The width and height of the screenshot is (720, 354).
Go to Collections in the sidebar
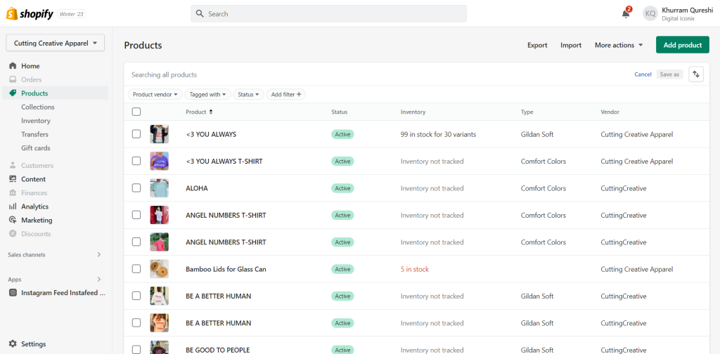click(x=37, y=107)
